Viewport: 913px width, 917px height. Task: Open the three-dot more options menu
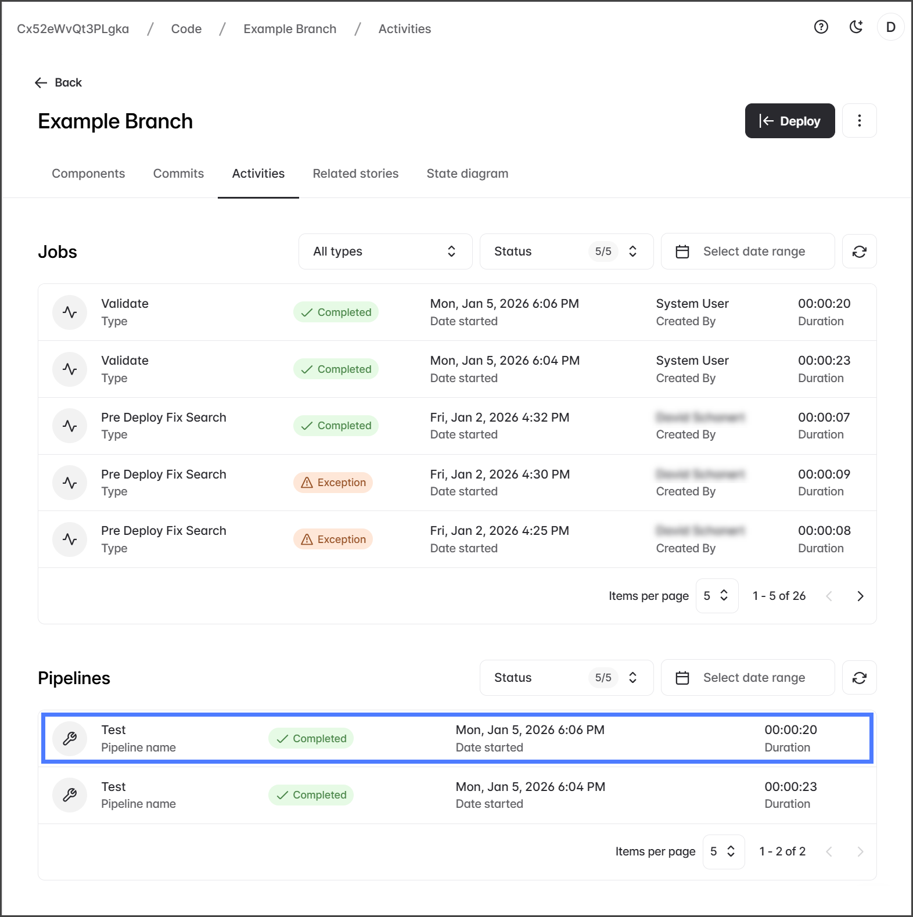(859, 121)
